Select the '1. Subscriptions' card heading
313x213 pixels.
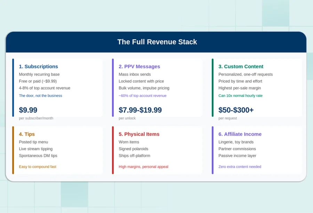[x=38, y=66]
